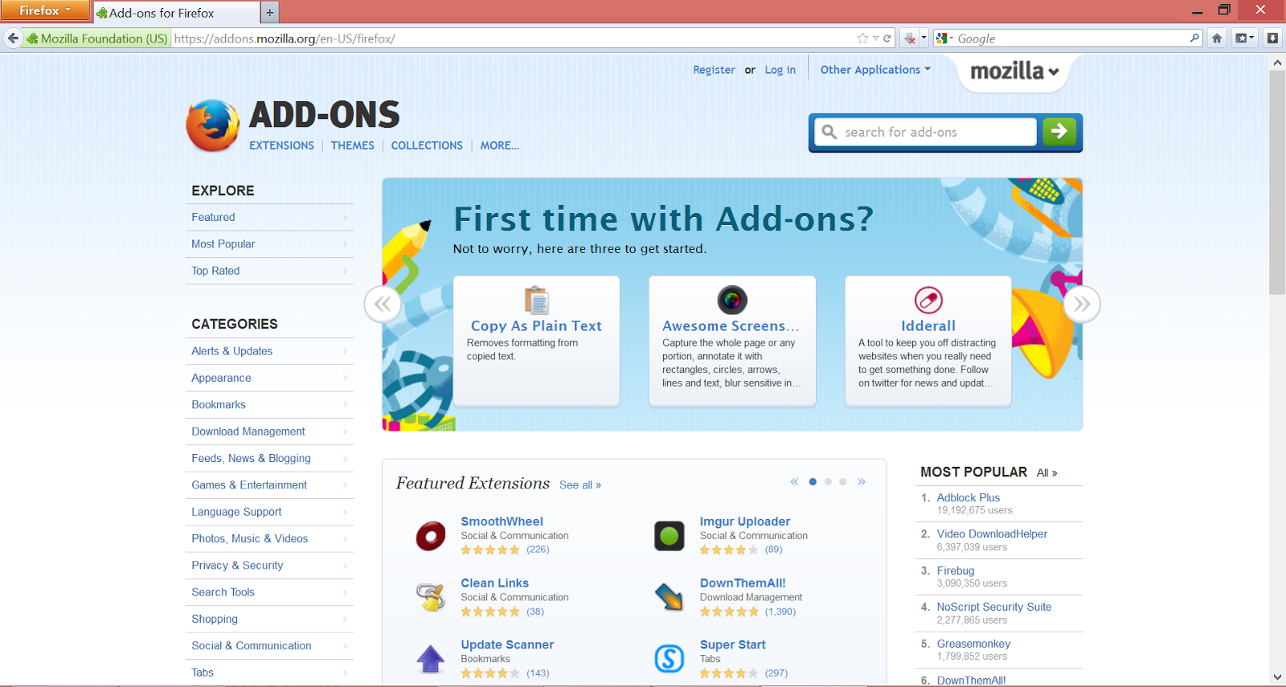Click the Awesome Screenshot camera lens icon
The width and height of the screenshot is (1286, 687).
[732, 300]
